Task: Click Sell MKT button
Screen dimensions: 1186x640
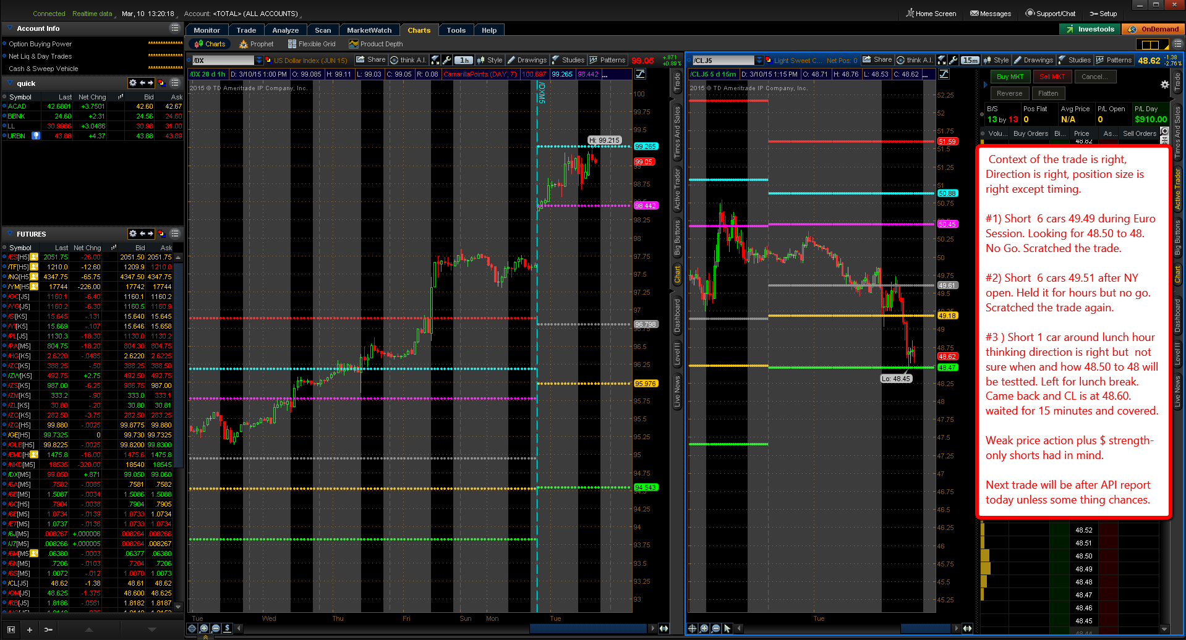Action: (x=1052, y=77)
